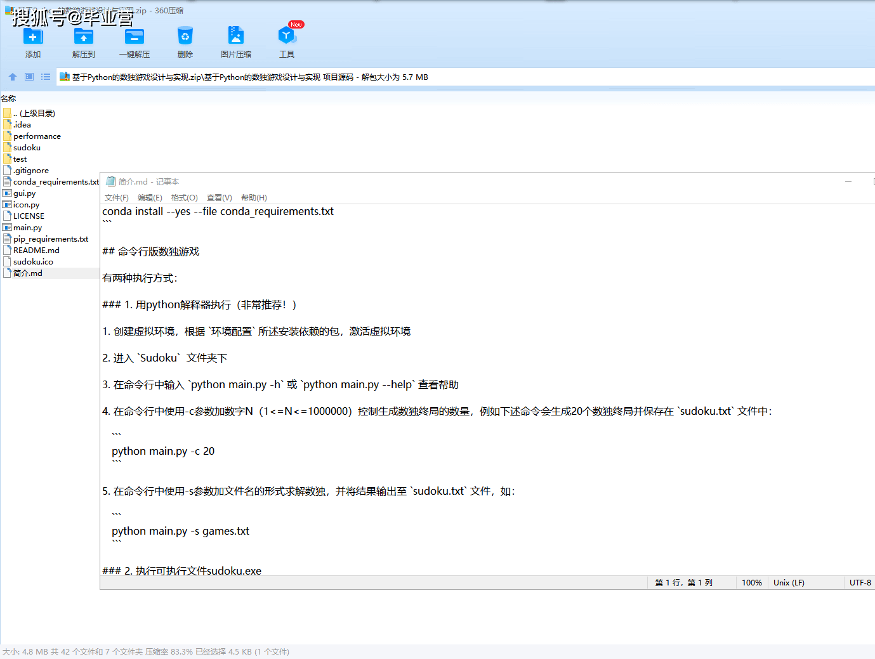Click the 删除 (Delete) trash icon
This screenshot has width=875, height=659.
185,37
